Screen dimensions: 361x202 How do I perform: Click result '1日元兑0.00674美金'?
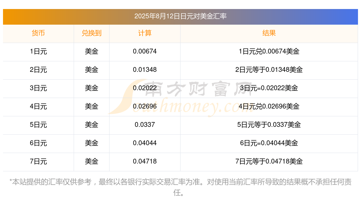pyautogui.click(x=269, y=51)
